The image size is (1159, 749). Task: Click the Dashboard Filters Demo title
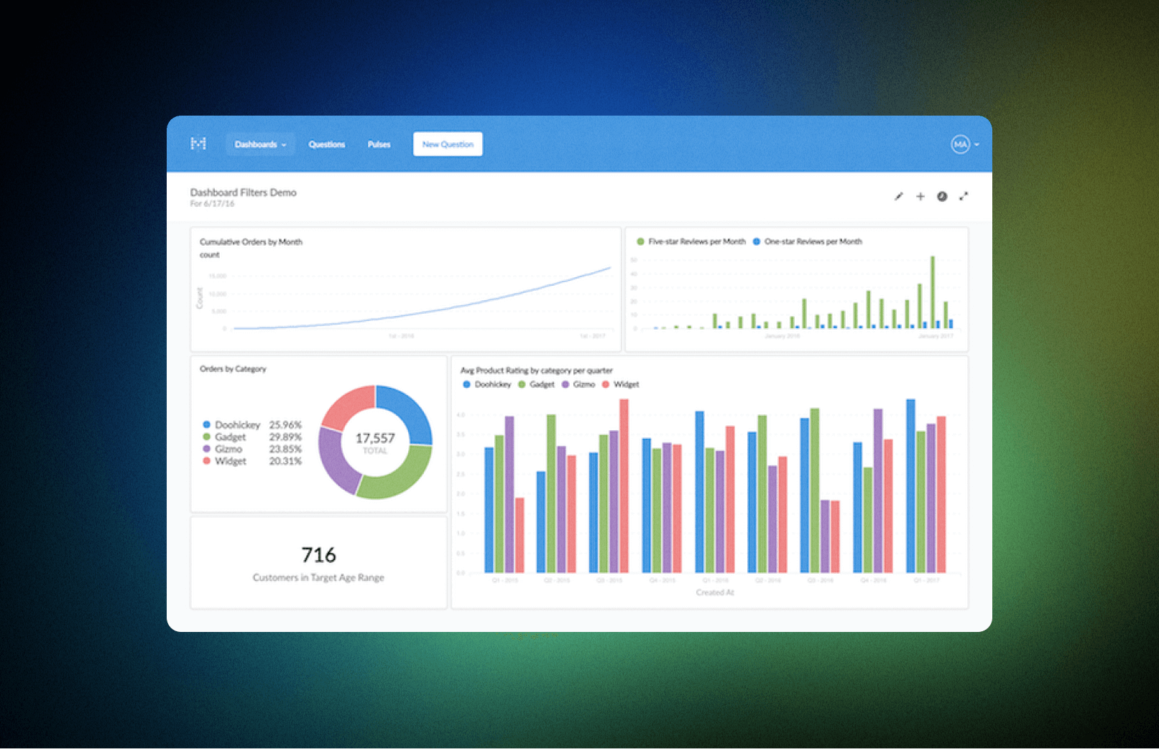[243, 192]
